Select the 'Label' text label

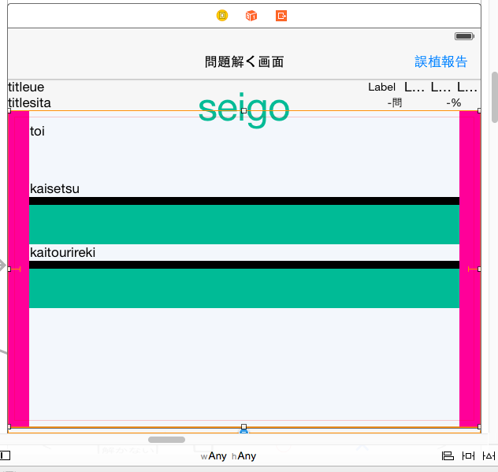tap(381, 87)
